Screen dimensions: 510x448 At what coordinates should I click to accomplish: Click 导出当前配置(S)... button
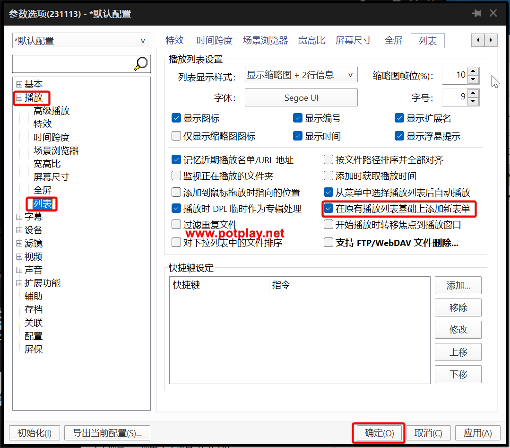[107, 433]
